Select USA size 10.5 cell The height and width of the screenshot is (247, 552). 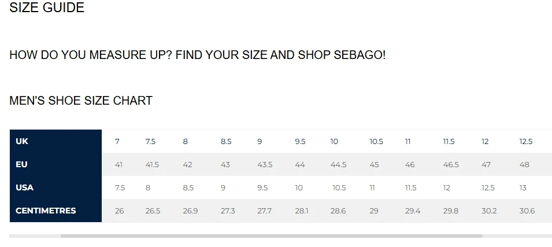pos(339,188)
